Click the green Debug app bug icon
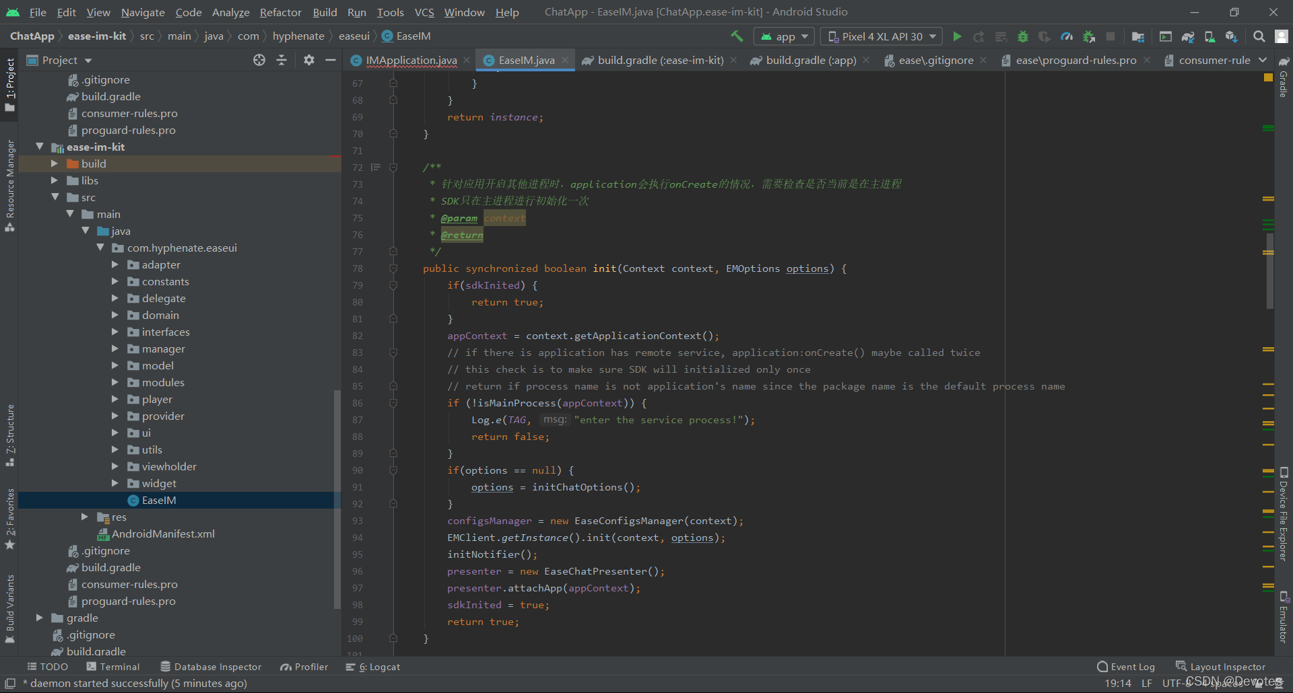The width and height of the screenshot is (1293, 693). pos(1023,36)
